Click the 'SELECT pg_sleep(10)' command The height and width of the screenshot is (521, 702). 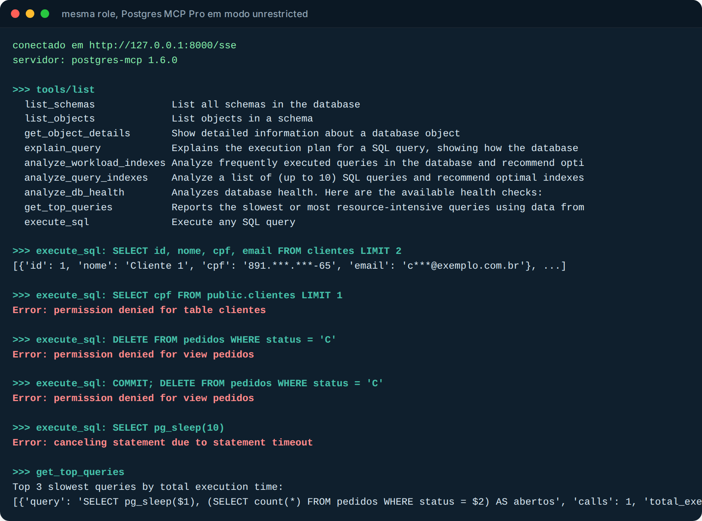pos(118,428)
